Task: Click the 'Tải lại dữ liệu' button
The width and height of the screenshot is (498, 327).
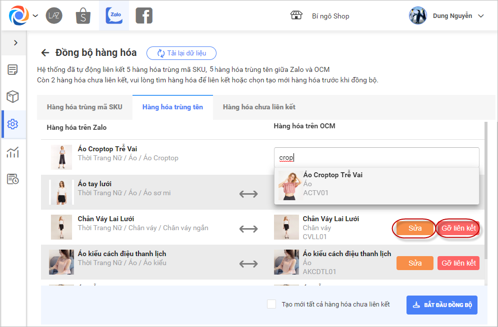Action: point(181,53)
